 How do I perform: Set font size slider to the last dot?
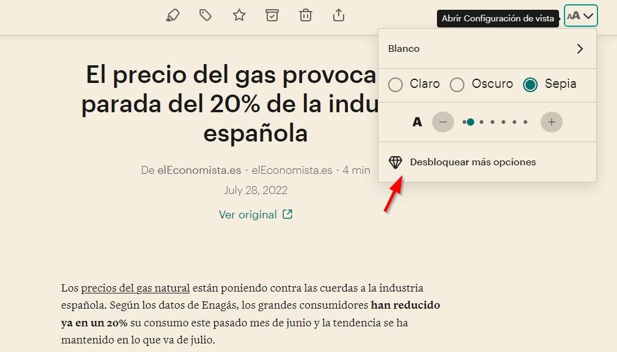click(525, 122)
